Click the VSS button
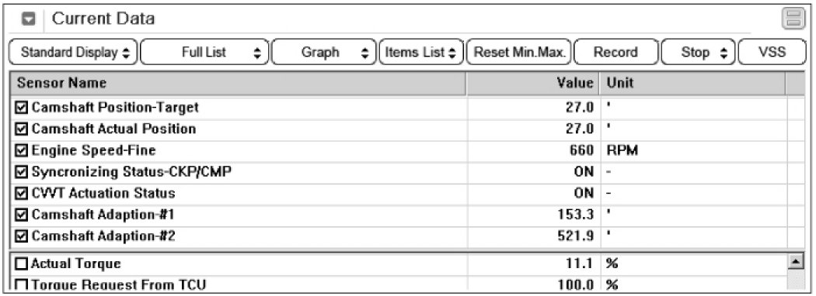Viewport: 816px width, 296px height. [x=772, y=53]
